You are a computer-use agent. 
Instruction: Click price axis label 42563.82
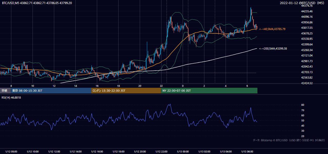click(x=307, y=78)
